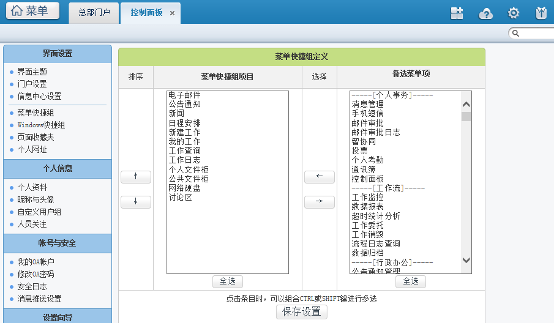This screenshot has width=554, height=323.
Task: Open 界面主题 in the sidebar
Action: point(32,72)
